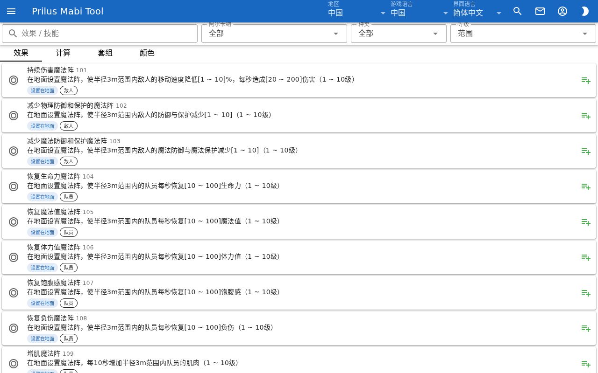The height and width of the screenshot is (373, 598).
Task: Click the 效果 / 技能 search field
Action: (x=100, y=34)
